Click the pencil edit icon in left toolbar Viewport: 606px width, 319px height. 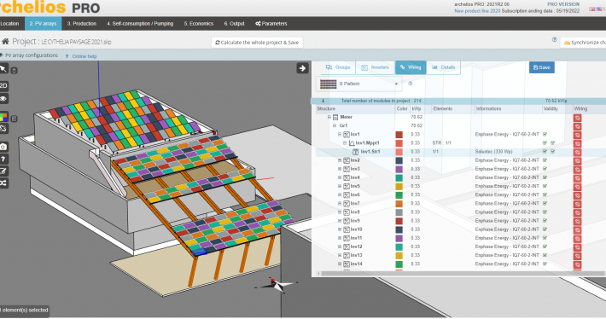point(3,171)
